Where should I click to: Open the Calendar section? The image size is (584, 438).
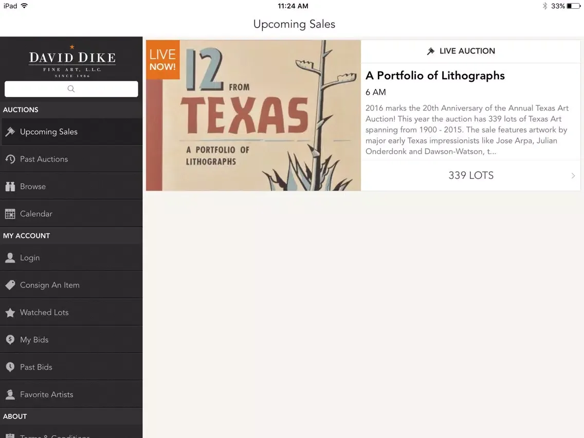(71, 214)
